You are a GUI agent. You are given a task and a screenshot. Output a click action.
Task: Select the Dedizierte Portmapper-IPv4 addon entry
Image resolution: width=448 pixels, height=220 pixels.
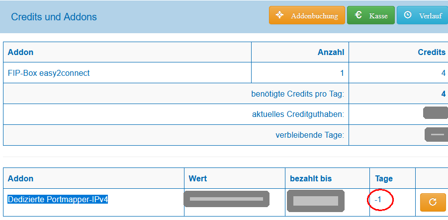58,200
